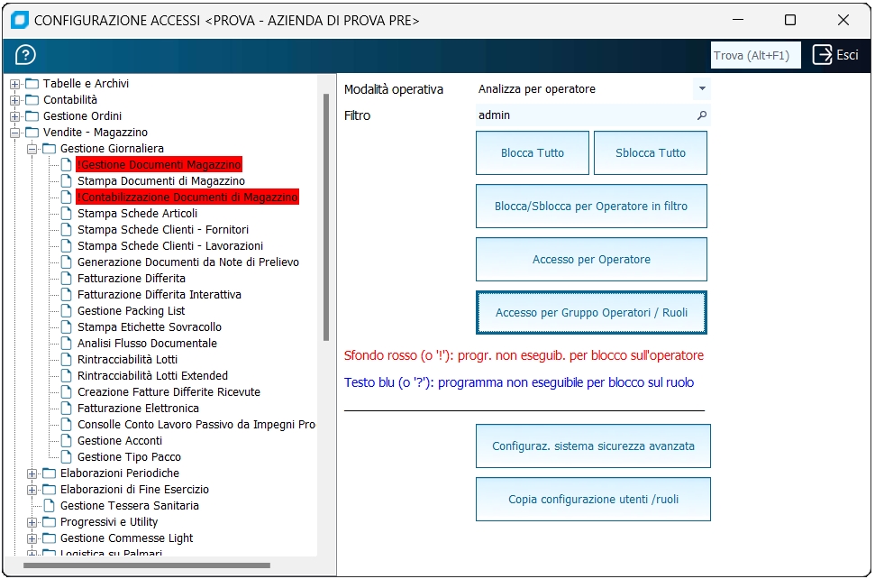875x579 pixels.
Task: Click document icon beside Gestione Tessera Sanitaria
Action: tap(49, 505)
